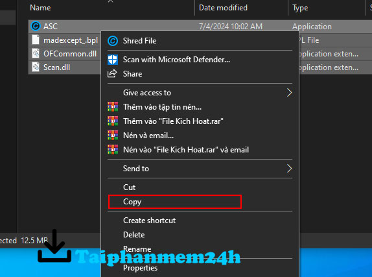Choose Cut from the context menu
This screenshot has height=277, width=372.
point(130,187)
